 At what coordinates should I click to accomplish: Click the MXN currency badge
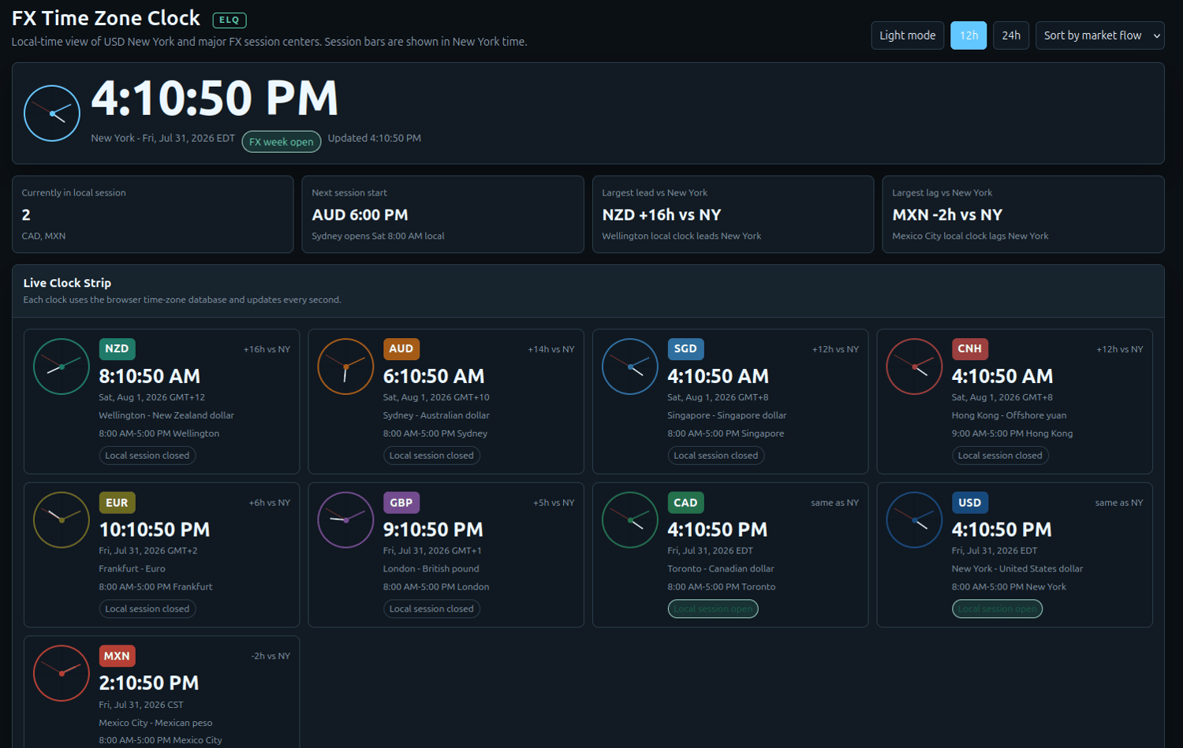click(117, 656)
